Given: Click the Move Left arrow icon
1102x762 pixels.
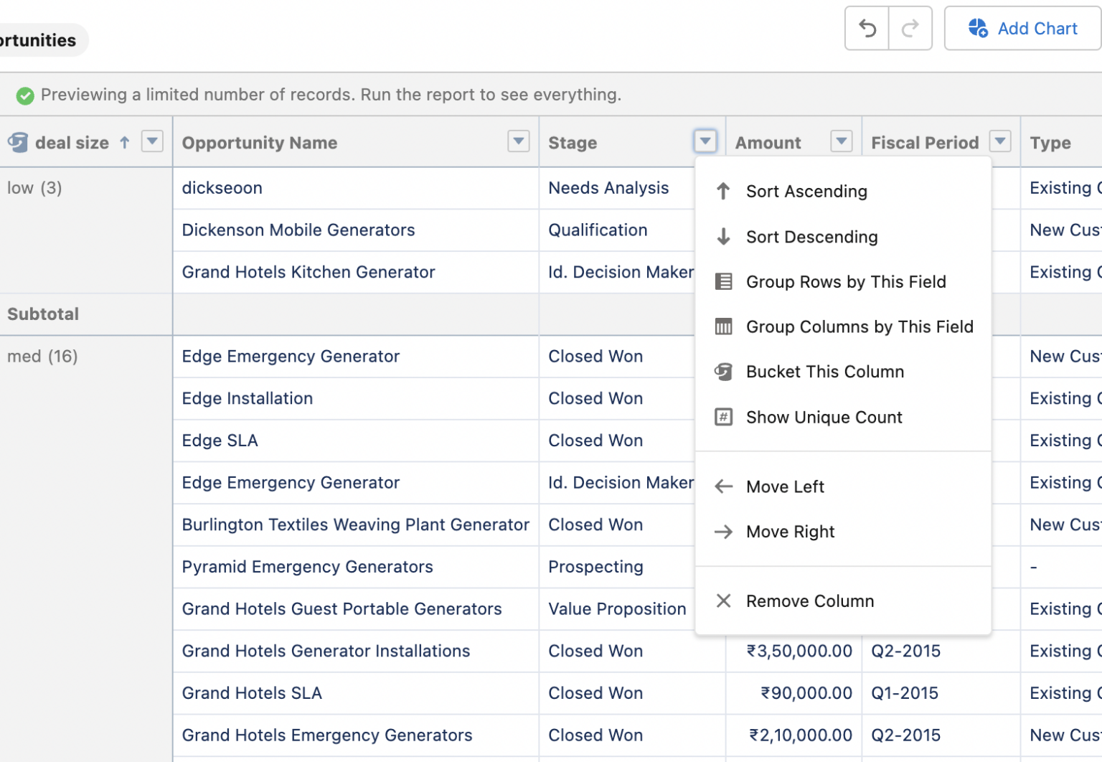Looking at the screenshot, I should tap(723, 486).
